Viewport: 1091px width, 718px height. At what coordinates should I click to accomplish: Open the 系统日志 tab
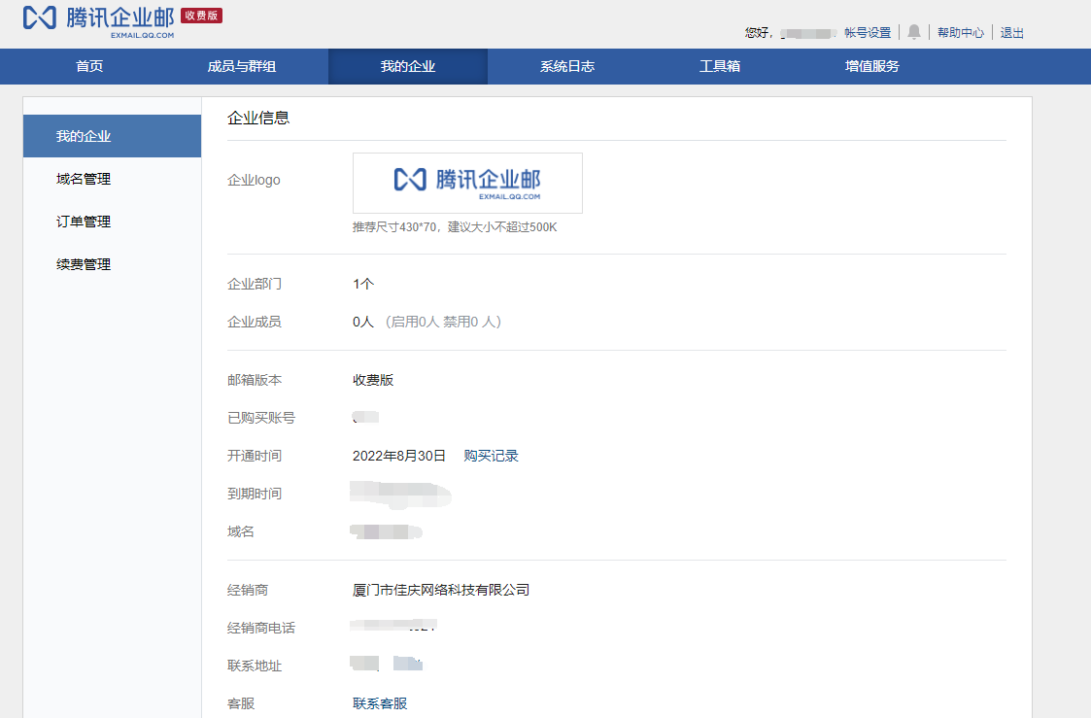pyautogui.click(x=567, y=66)
